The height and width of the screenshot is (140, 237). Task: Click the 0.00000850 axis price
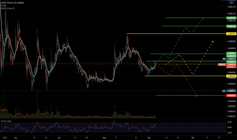[232, 48]
